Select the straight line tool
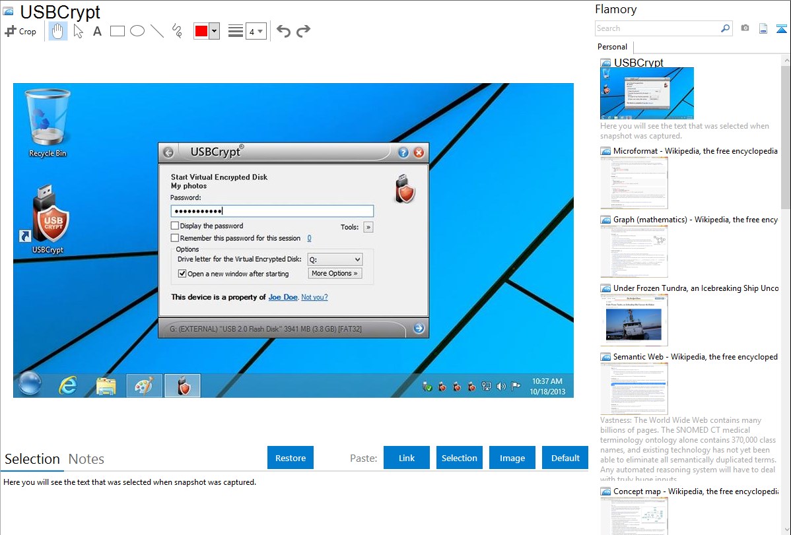Image resolution: width=791 pixels, height=535 pixels. (157, 31)
